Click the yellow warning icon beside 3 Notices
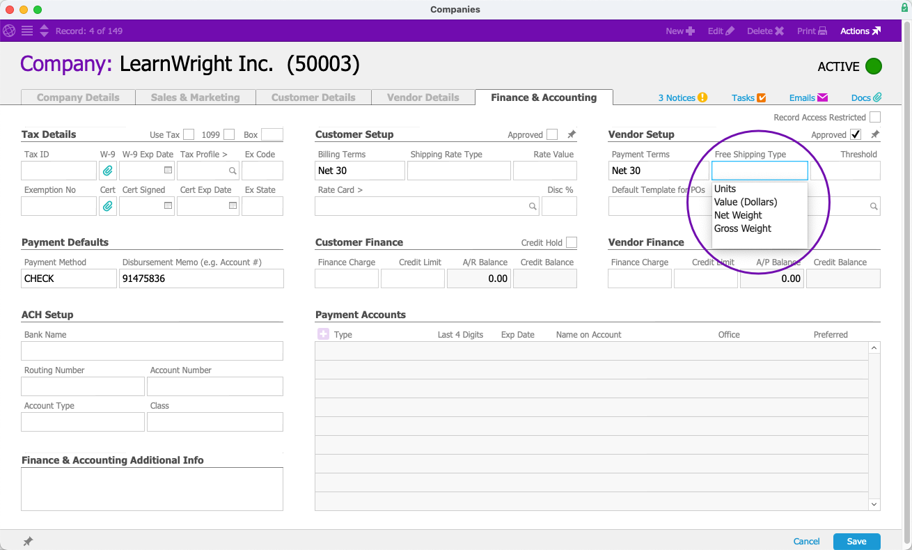Viewport: 912px width, 550px height. [702, 97]
